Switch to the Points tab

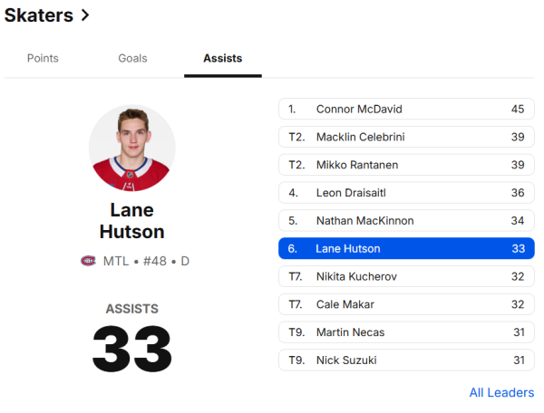43,58
